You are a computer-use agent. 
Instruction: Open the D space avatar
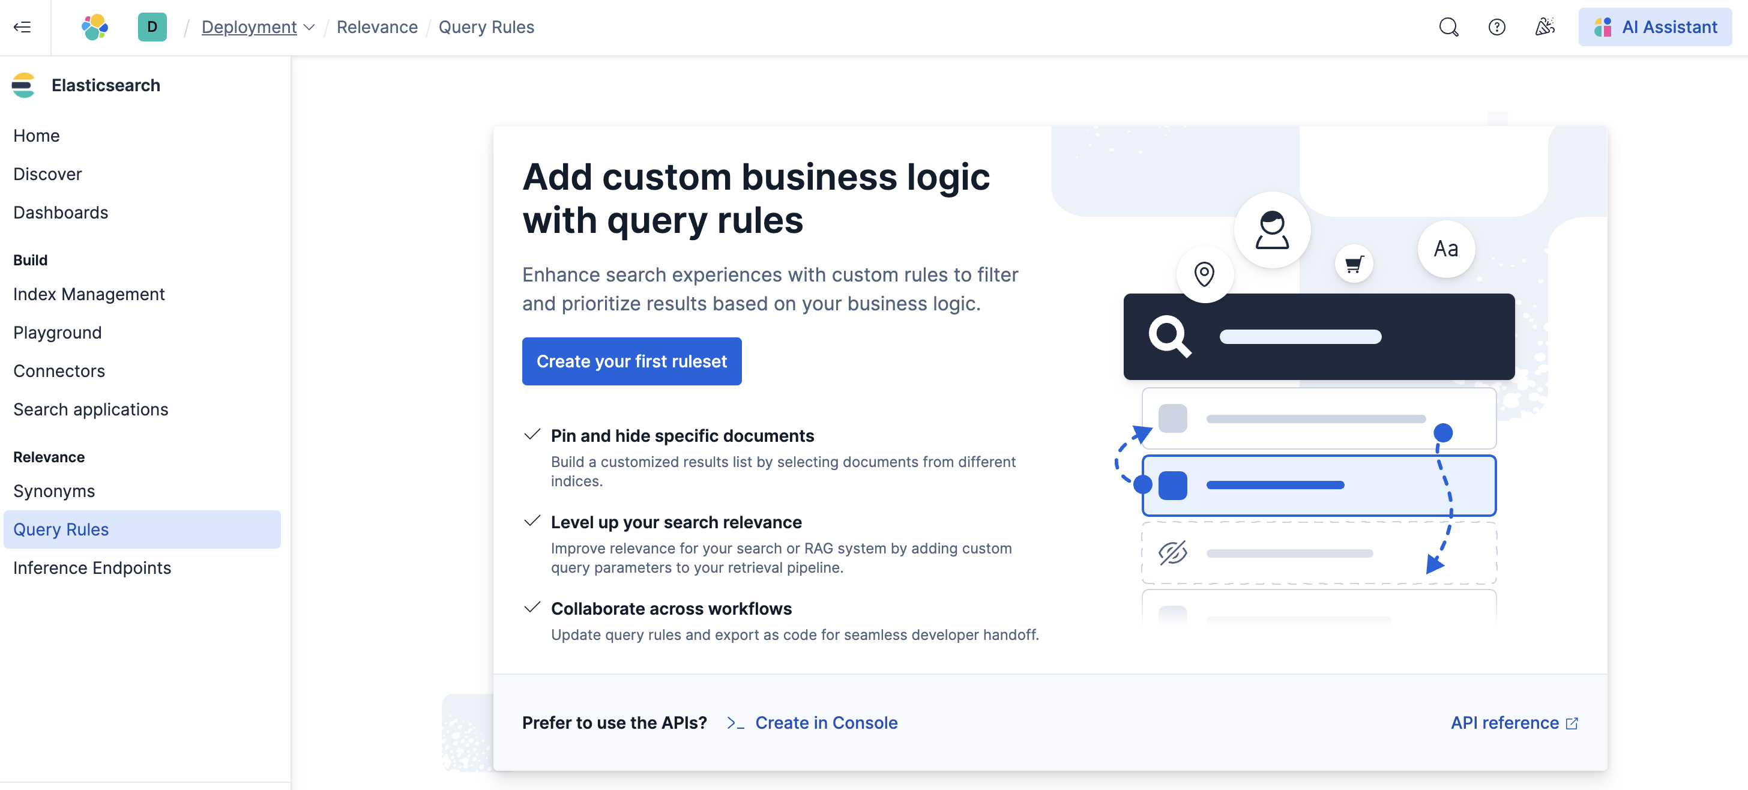tap(152, 27)
